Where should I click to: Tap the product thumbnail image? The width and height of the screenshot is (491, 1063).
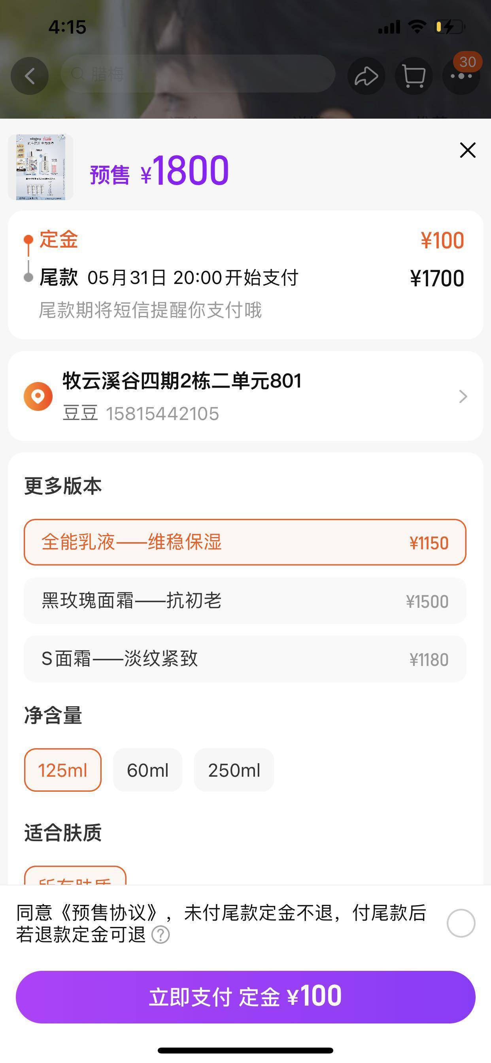40,167
